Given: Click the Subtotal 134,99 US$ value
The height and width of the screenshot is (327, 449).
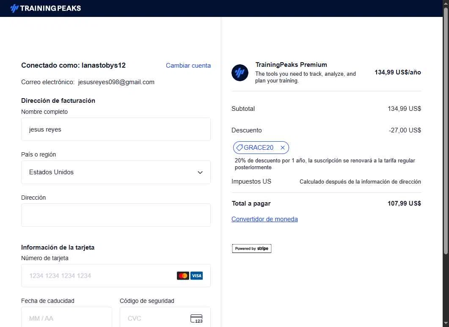Looking at the screenshot, I should pyautogui.click(x=404, y=109).
